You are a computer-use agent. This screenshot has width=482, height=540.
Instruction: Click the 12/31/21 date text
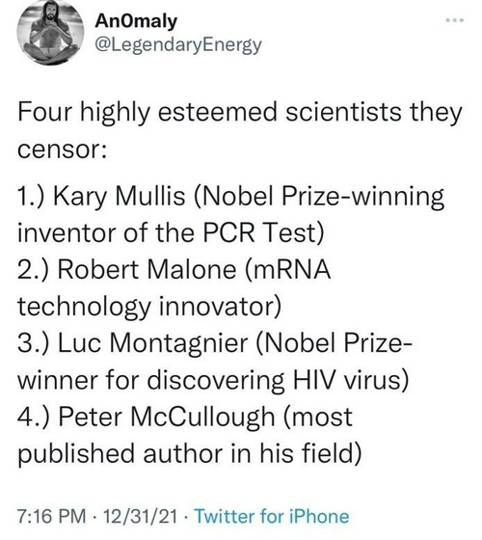click(141, 516)
